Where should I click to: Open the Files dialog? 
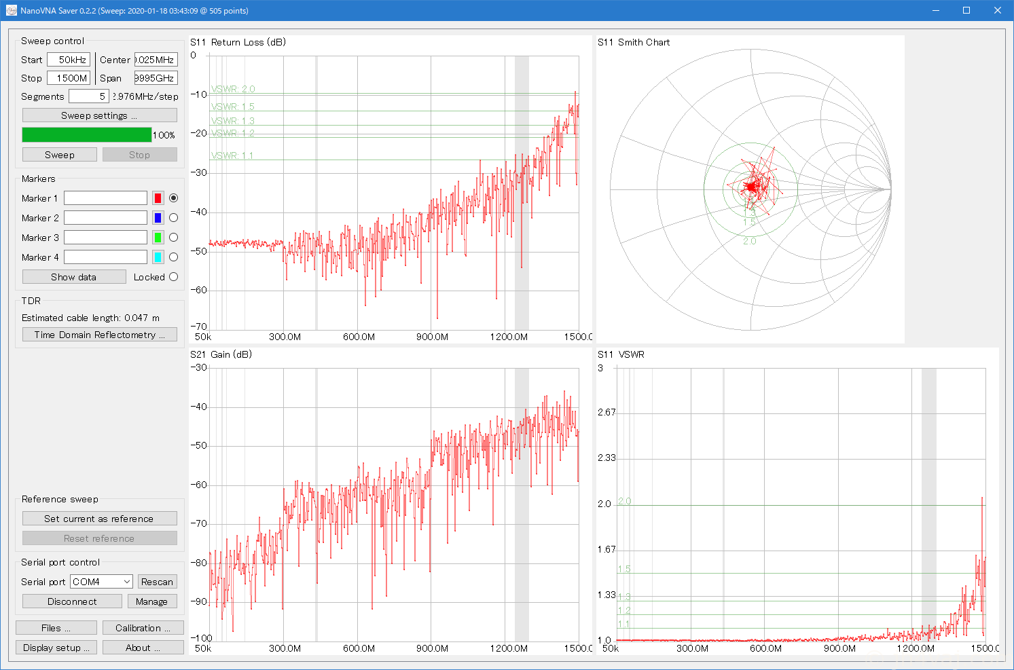tap(56, 628)
